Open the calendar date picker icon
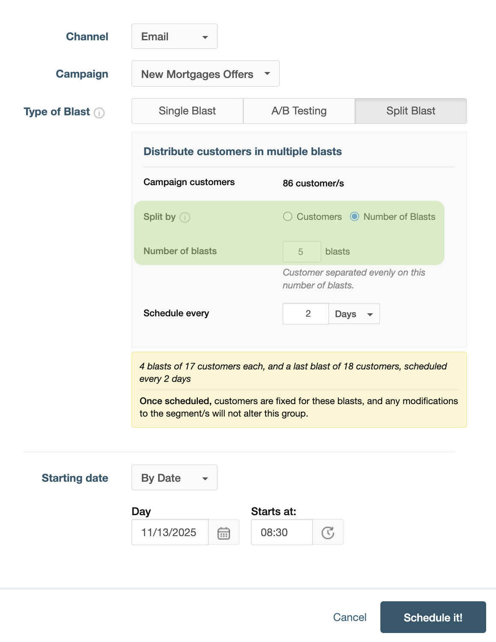The height and width of the screenshot is (642, 496). pyautogui.click(x=224, y=533)
